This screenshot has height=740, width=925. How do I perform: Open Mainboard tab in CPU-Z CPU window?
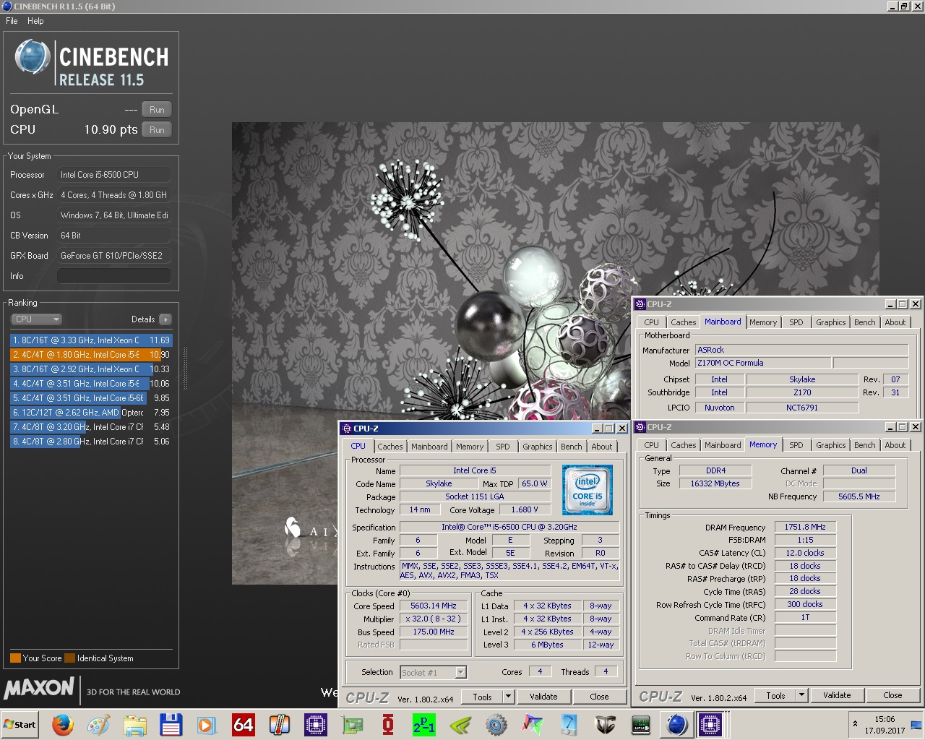(429, 447)
